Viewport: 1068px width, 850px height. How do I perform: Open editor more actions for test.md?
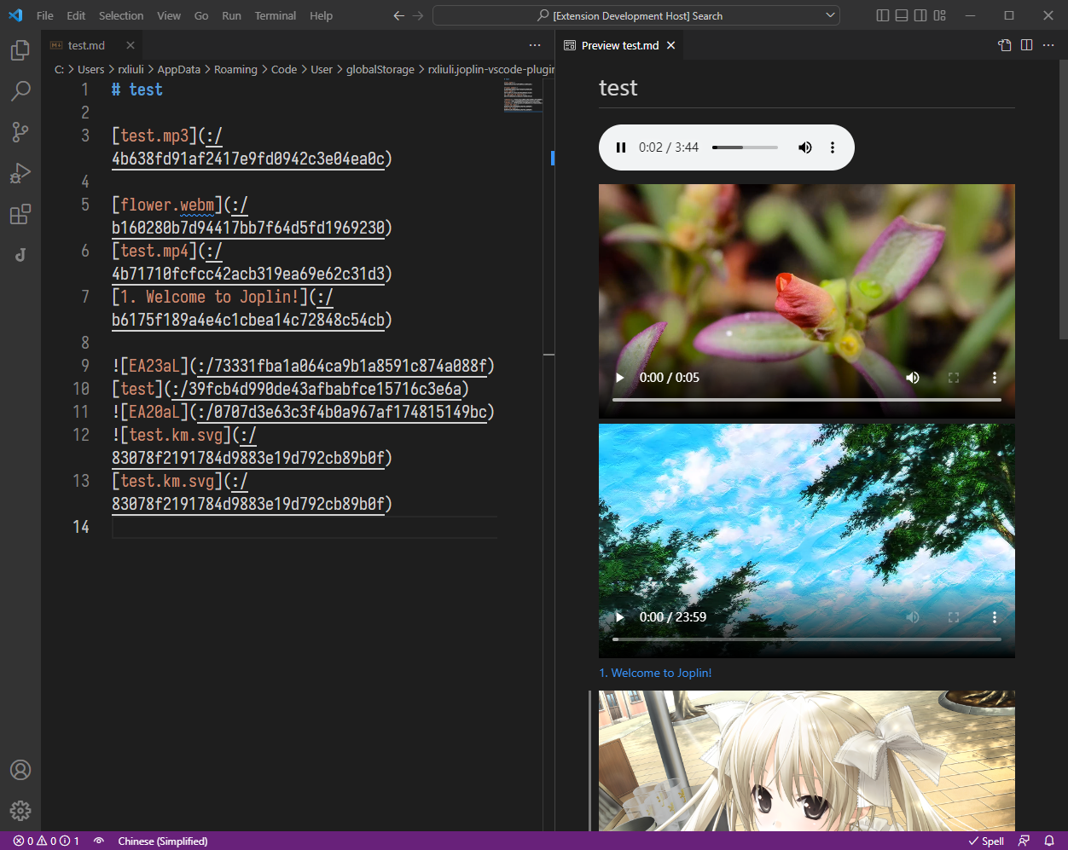535,45
